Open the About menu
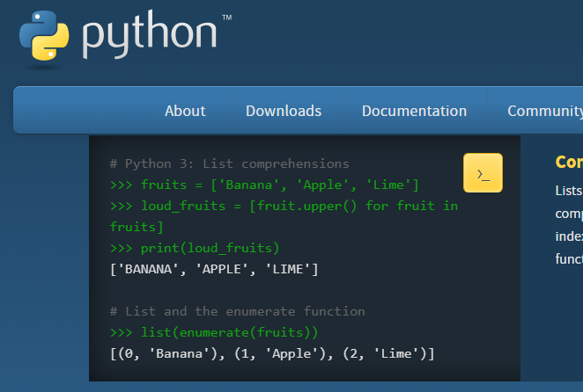Viewport: 583px width, 392px height. point(185,111)
